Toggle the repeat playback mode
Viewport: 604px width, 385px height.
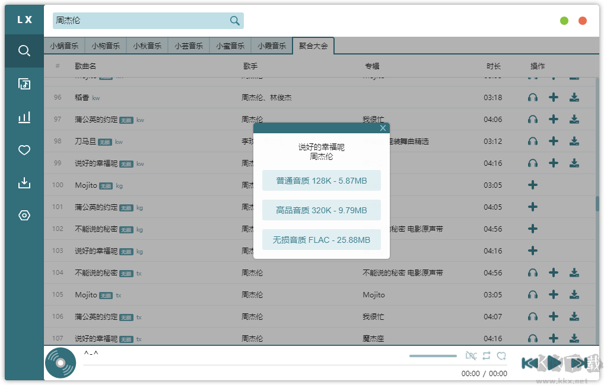click(487, 355)
